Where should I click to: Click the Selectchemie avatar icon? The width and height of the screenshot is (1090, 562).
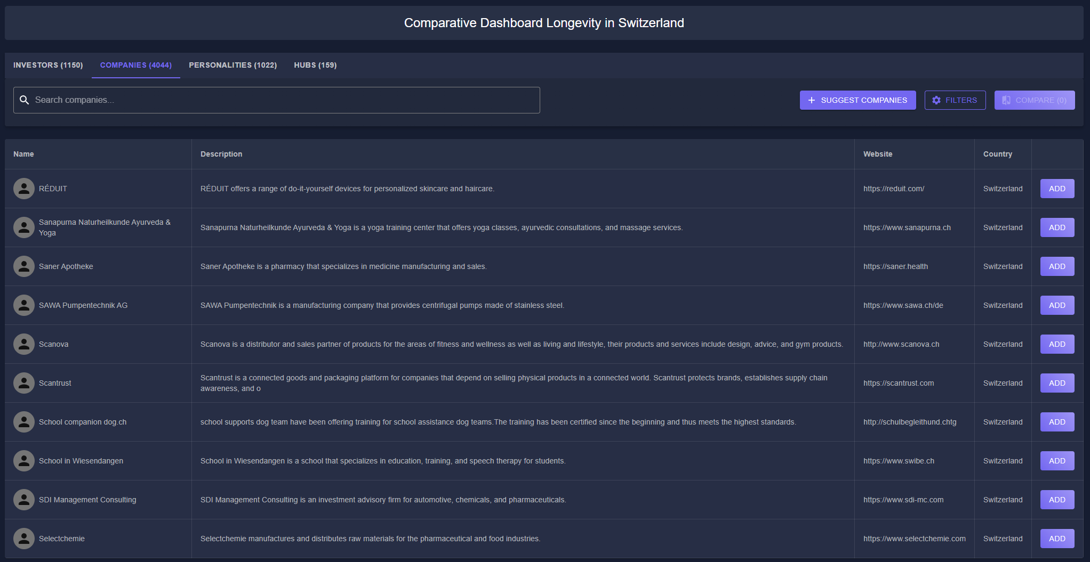pos(24,539)
